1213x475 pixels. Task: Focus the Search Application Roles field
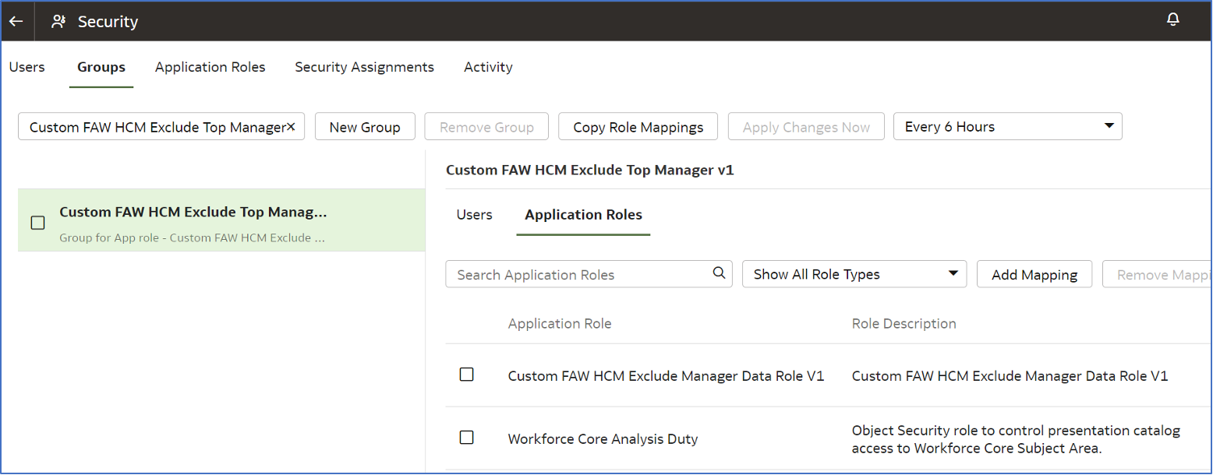581,275
